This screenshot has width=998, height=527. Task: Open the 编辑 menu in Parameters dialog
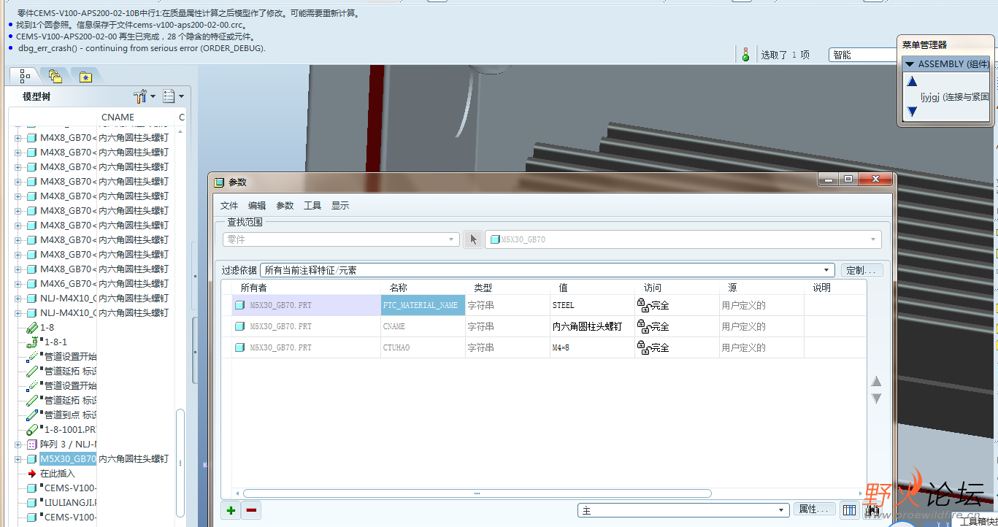coord(257,206)
